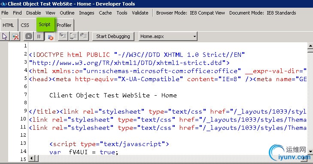Click line number 14 in gutter
Screen dimensions: 313x164
pyautogui.click(x=23, y=151)
